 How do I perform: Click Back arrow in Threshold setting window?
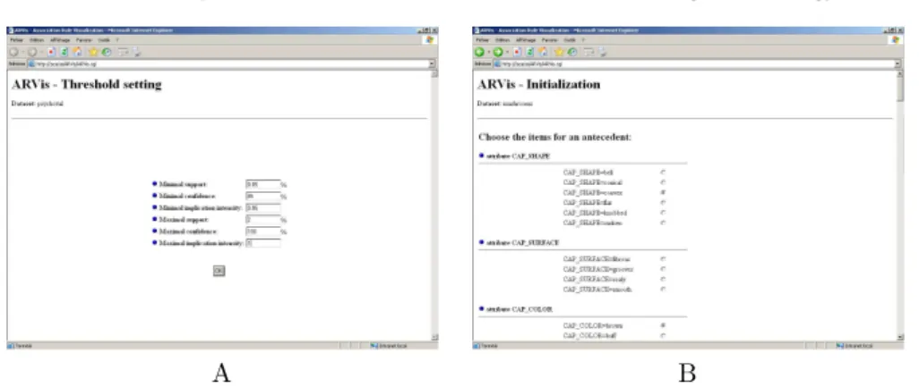(x=13, y=52)
